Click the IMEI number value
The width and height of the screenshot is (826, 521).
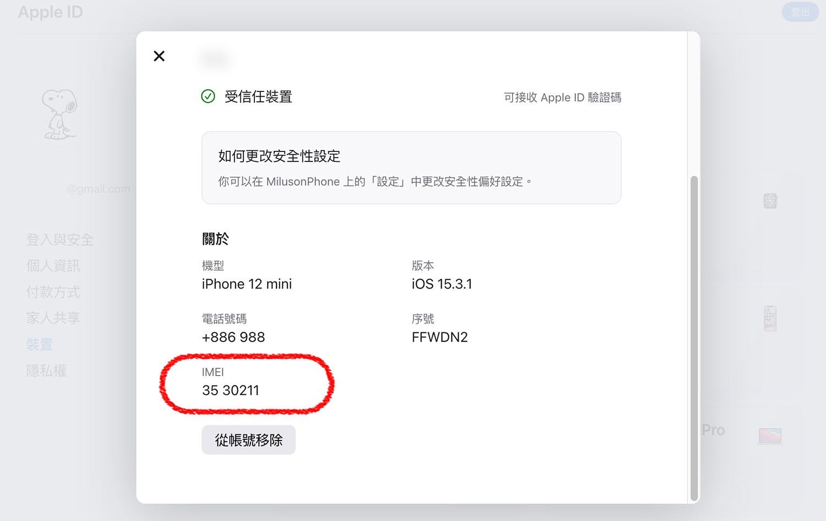(x=230, y=390)
